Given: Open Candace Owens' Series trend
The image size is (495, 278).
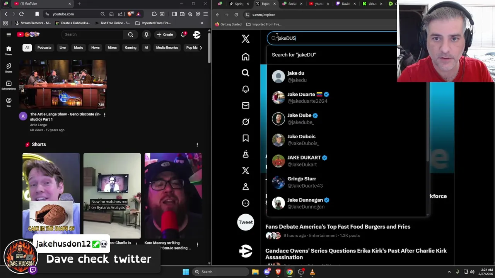Looking at the screenshot, I should point(356,254).
